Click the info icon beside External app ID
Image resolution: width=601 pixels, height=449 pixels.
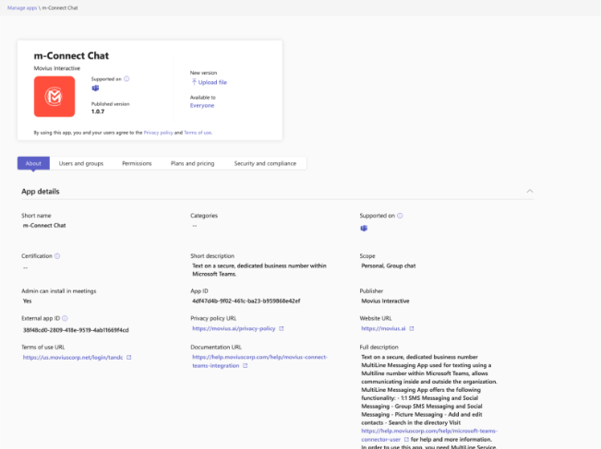tap(65, 318)
